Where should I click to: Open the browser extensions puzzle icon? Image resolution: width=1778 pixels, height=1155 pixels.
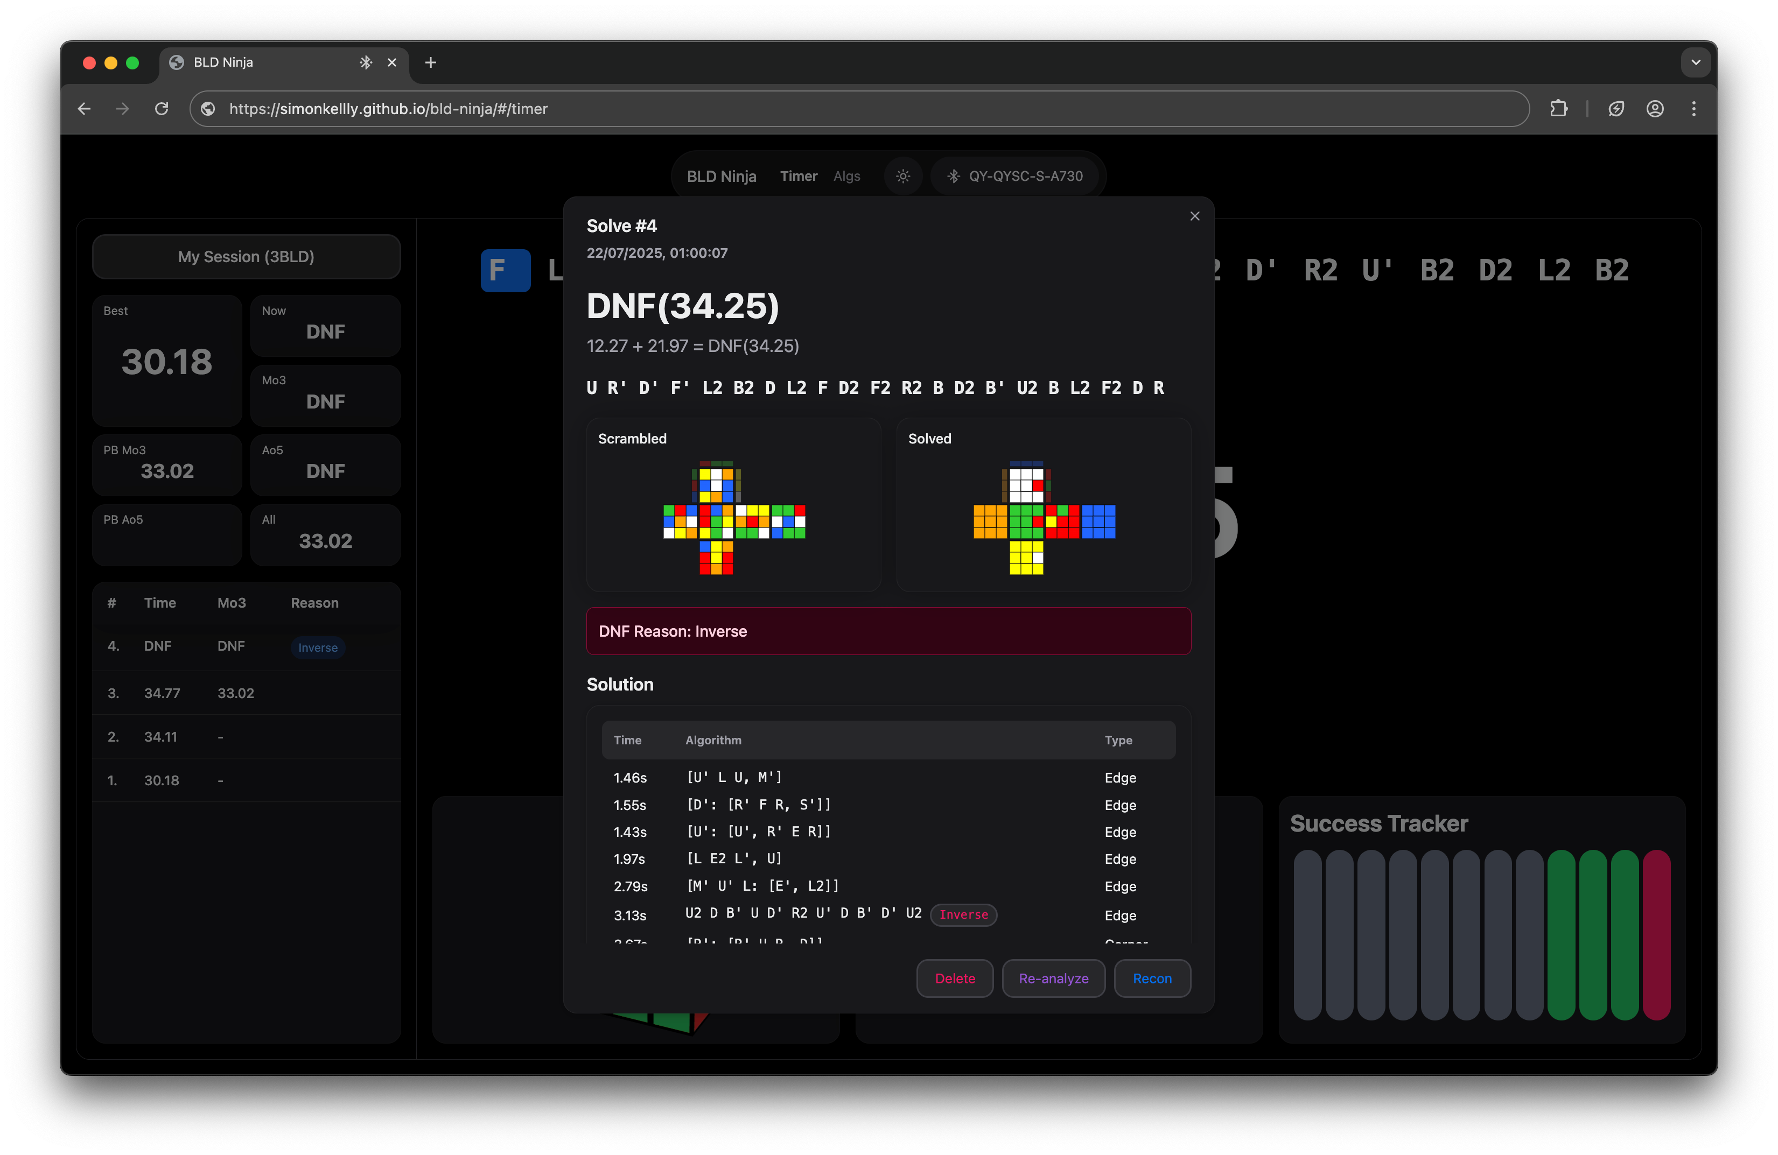[1559, 109]
